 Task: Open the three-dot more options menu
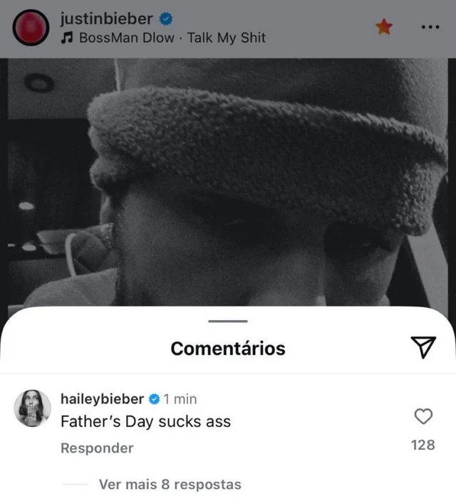tap(430, 27)
